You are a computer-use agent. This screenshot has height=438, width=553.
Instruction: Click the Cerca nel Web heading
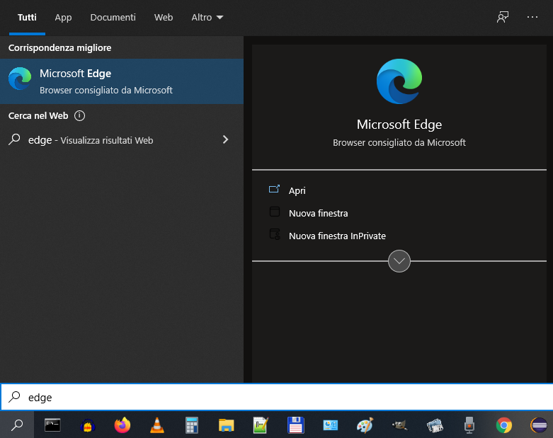click(38, 115)
